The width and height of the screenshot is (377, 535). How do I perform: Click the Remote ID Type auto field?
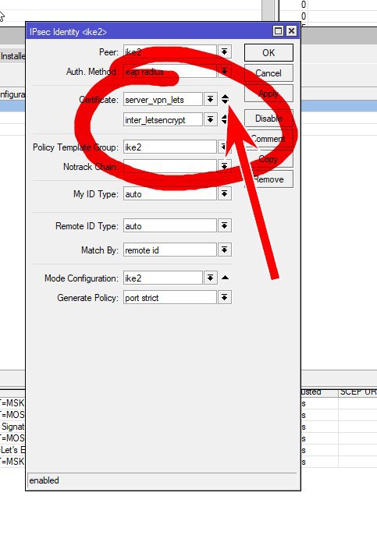pyautogui.click(x=169, y=226)
